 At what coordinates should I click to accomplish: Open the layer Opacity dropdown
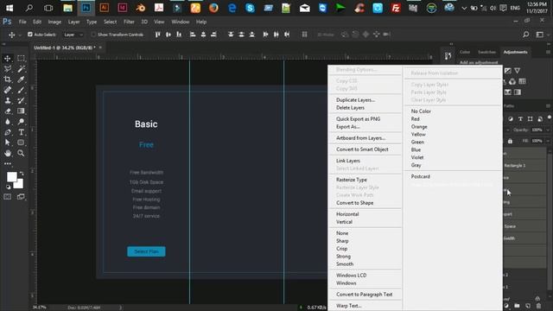tap(548, 130)
